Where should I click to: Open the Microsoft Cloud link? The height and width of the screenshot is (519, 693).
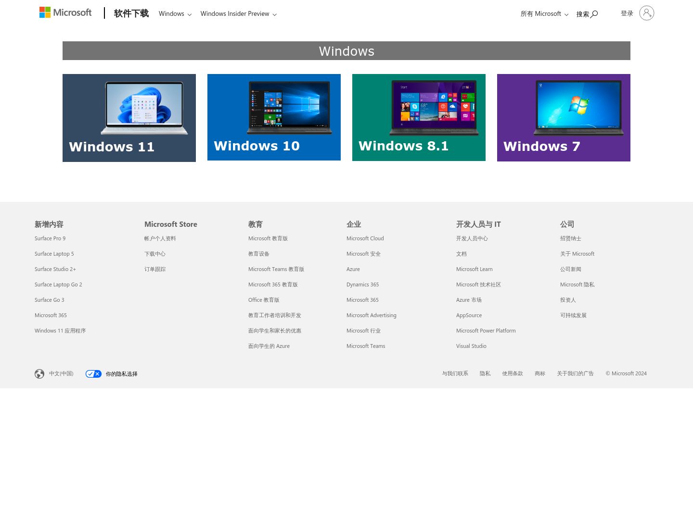tap(365, 238)
